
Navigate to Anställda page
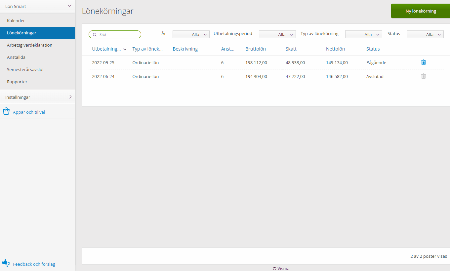point(16,57)
